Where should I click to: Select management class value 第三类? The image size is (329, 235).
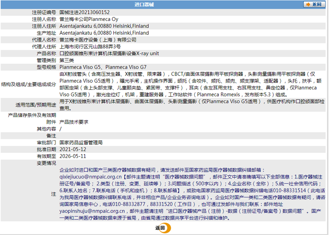click(x=67, y=60)
